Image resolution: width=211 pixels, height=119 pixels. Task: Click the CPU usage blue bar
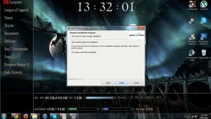[x=118, y=109]
